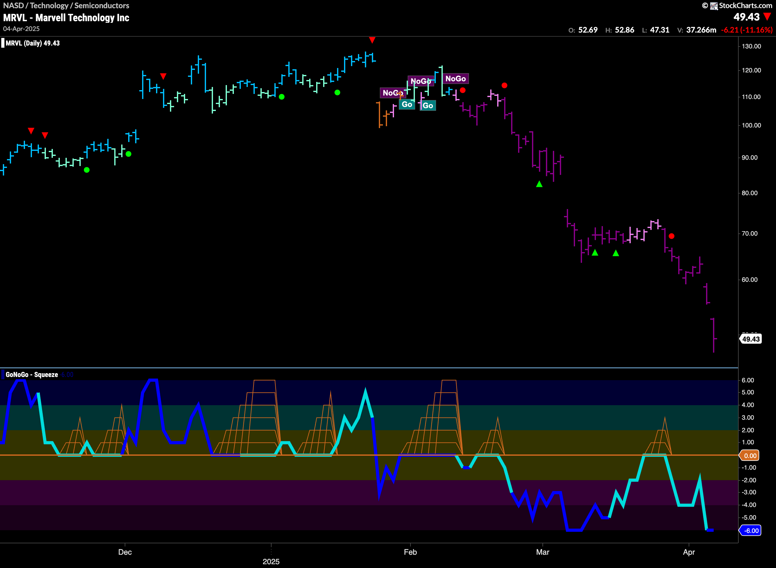
Task: Click the 100.00 price axis label
Action: [x=751, y=126]
